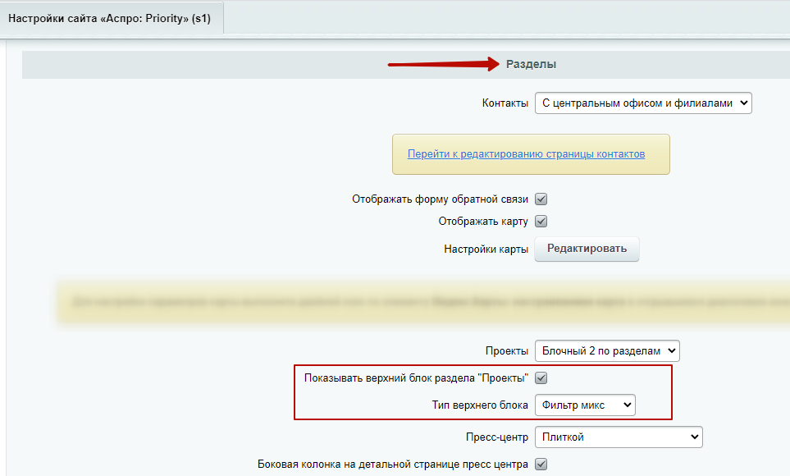Toggle the Показывать верхний блок раздела "Проекты" checkbox

(x=541, y=378)
